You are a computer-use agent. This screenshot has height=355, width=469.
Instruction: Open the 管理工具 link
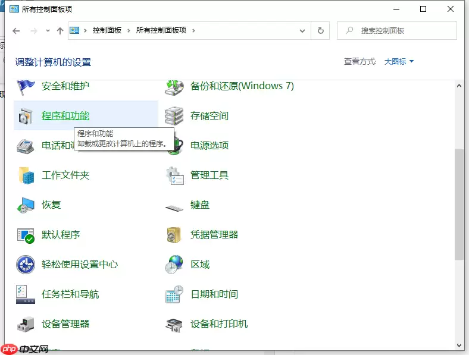point(210,175)
